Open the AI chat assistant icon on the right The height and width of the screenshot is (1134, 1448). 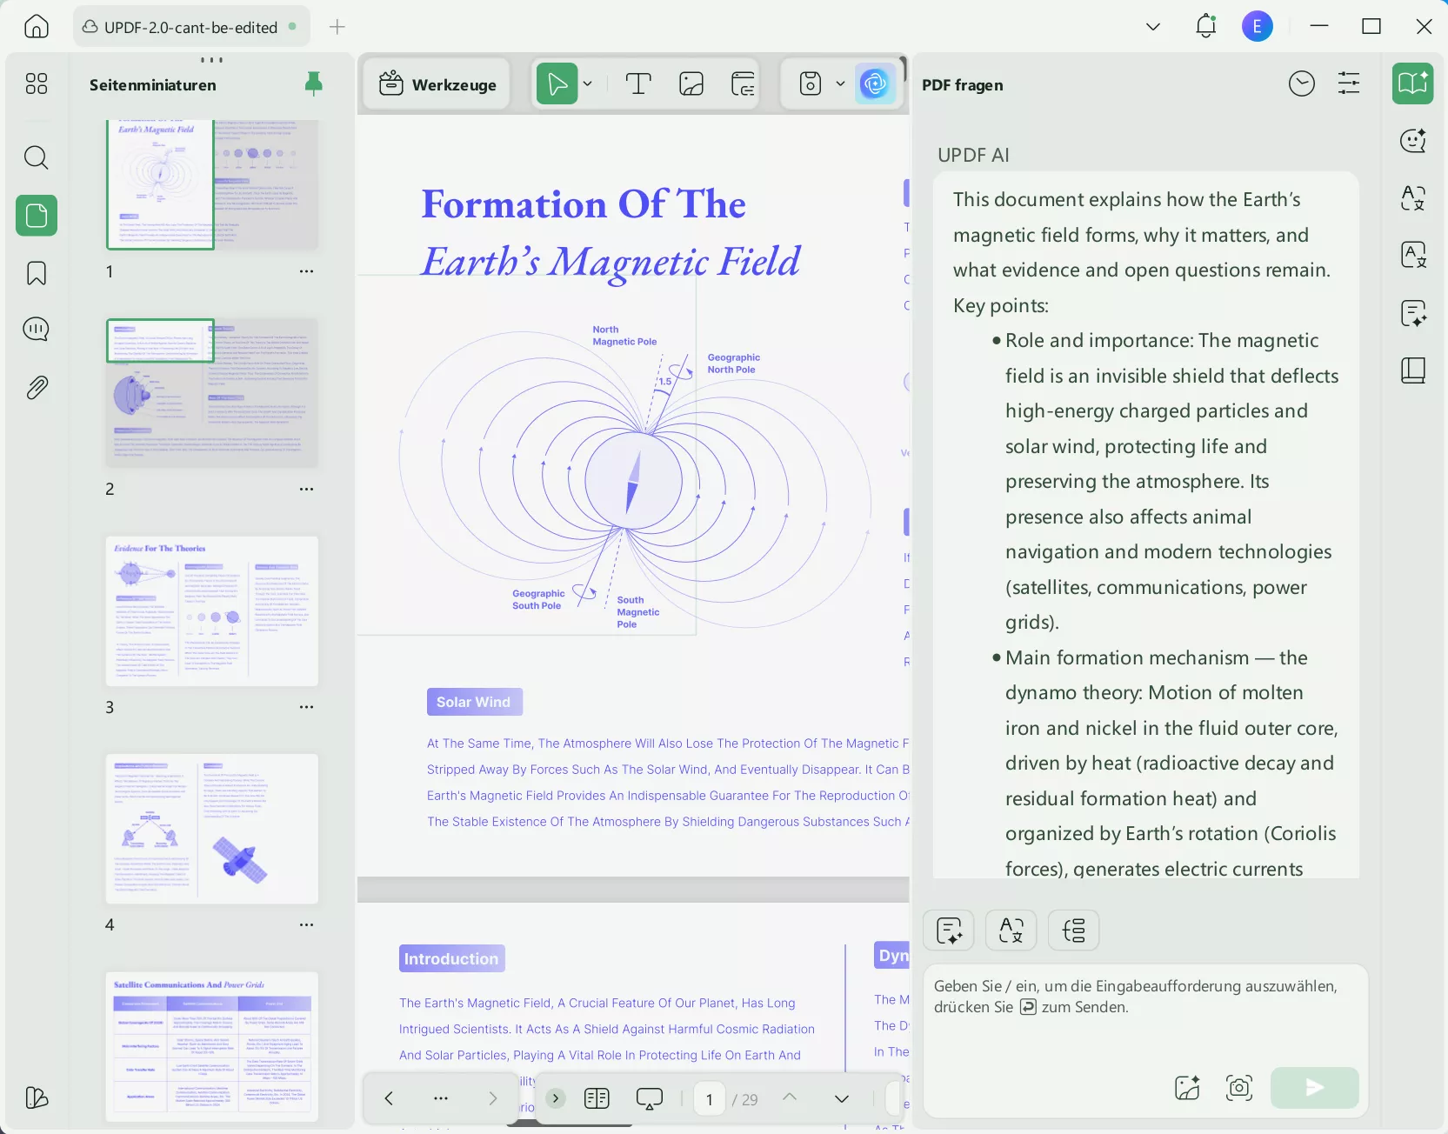click(x=1412, y=140)
